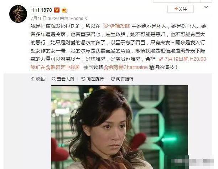Click the expanded photo of the woman
This screenshot has height=169, width=218.
tap(120, 127)
